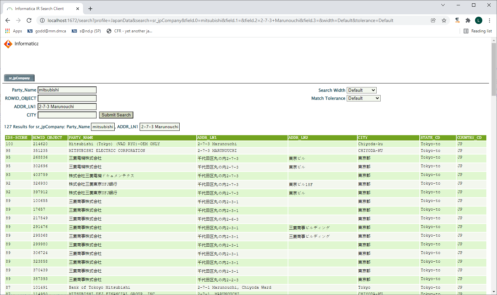Bookmark this page with the star icon
497x295 pixels.
(444, 20)
